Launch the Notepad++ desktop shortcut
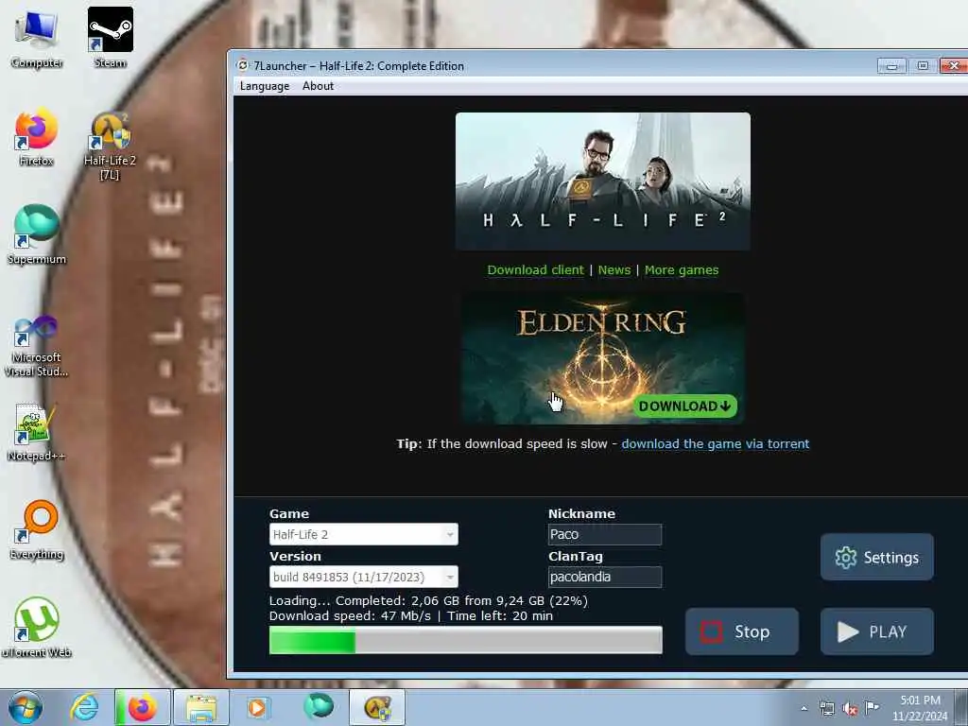This screenshot has width=968, height=726. click(37, 432)
